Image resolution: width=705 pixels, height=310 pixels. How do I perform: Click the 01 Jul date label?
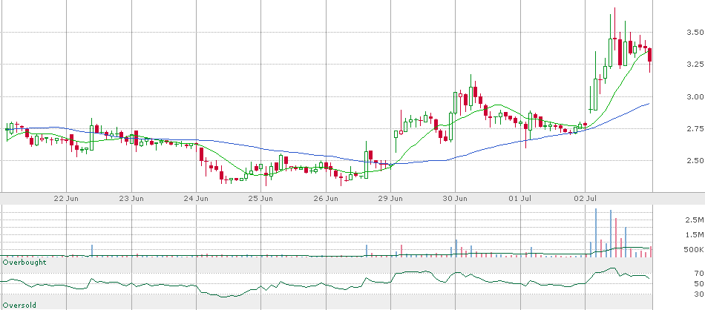(522, 199)
